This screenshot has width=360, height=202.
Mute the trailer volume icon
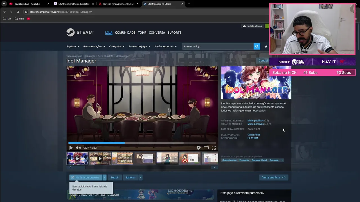click(78, 148)
